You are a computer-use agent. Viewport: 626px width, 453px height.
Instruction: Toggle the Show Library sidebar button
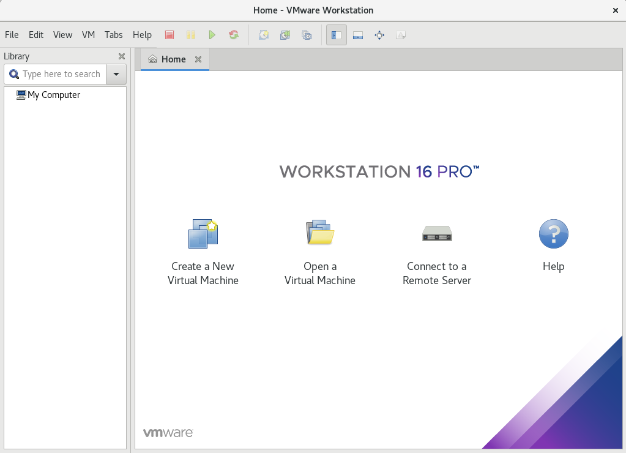pyautogui.click(x=336, y=35)
